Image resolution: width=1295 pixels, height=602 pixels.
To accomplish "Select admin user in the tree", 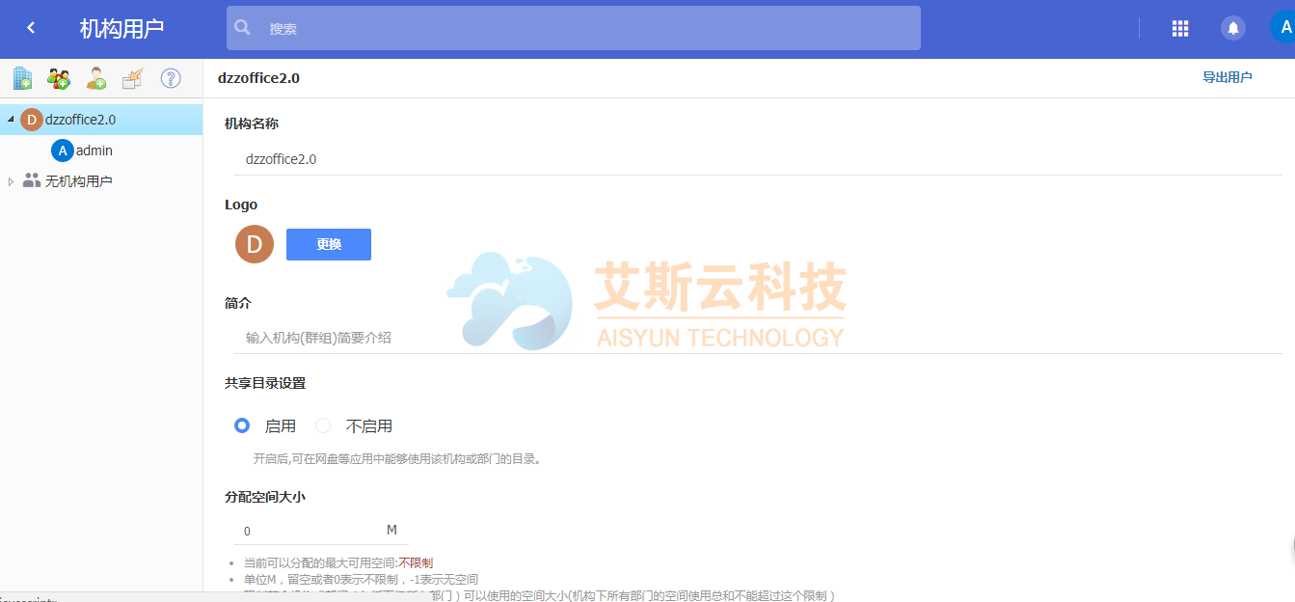I will tap(94, 150).
